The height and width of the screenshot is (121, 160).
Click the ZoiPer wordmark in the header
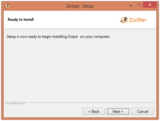pos(138,20)
